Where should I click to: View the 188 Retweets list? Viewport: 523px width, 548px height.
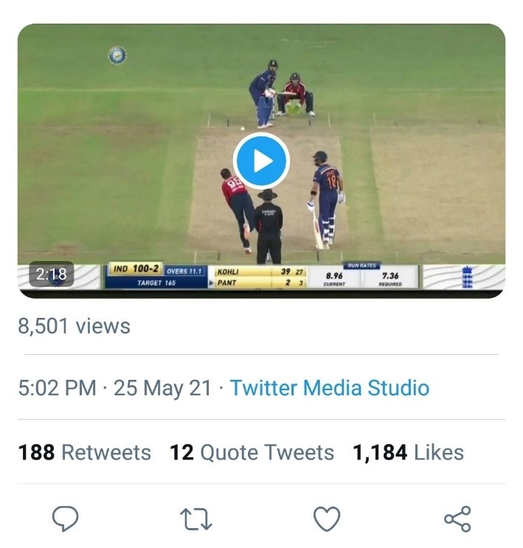(85, 452)
